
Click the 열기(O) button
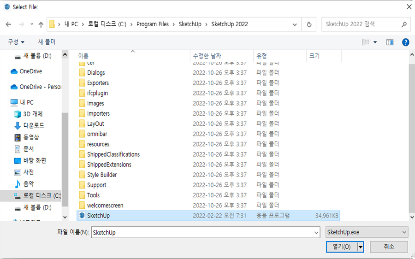tap(342, 247)
